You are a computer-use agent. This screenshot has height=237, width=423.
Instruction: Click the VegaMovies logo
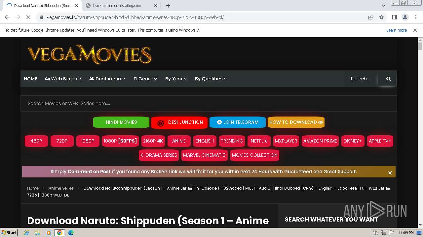[x=89, y=54]
